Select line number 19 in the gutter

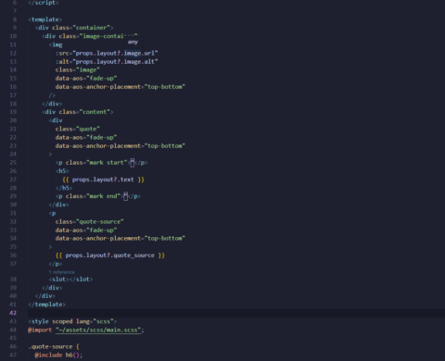click(x=13, y=112)
